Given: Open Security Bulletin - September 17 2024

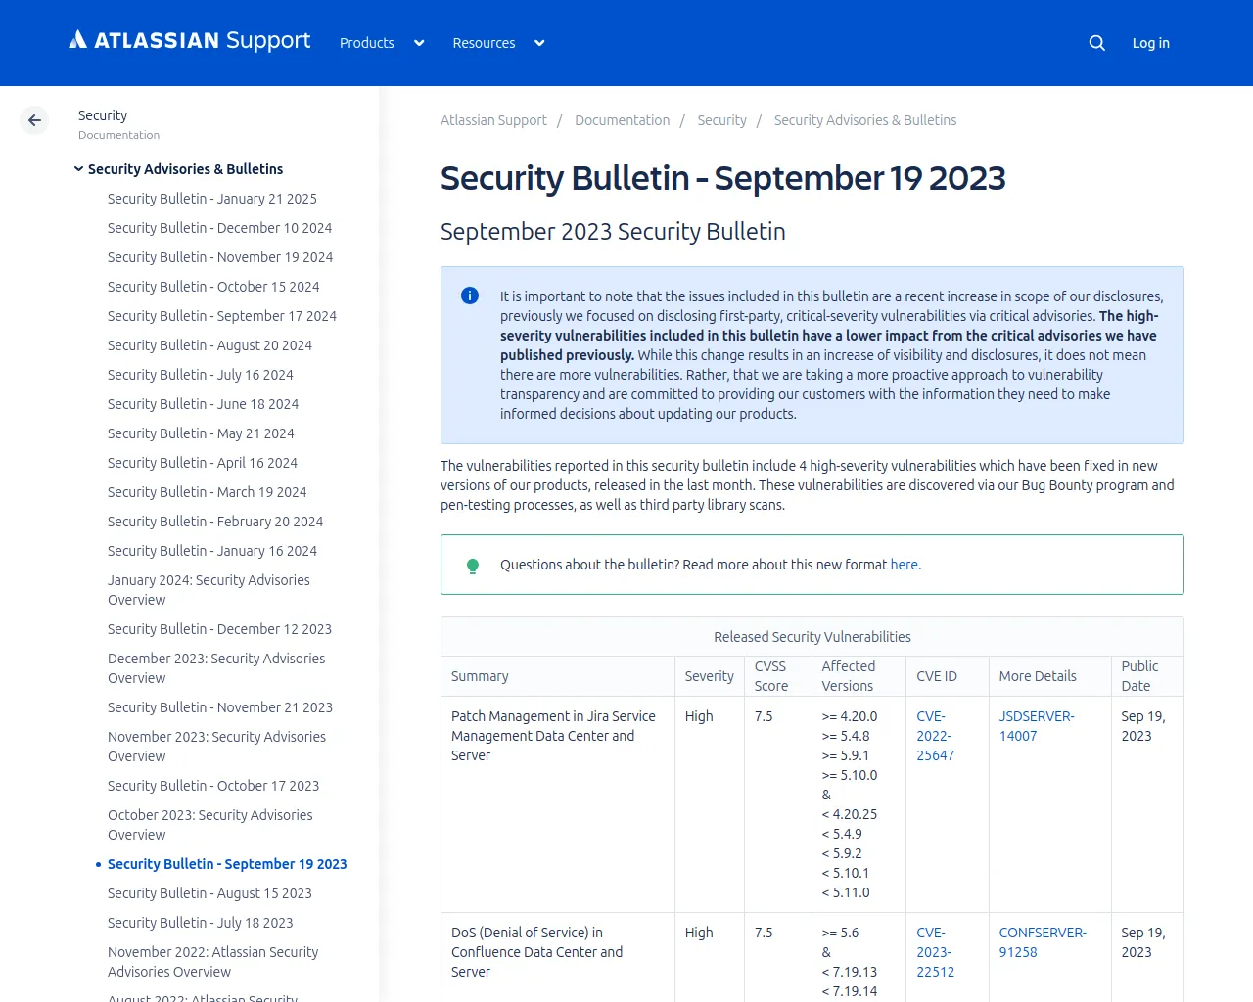Looking at the screenshot, I should (x=222, y=316).
